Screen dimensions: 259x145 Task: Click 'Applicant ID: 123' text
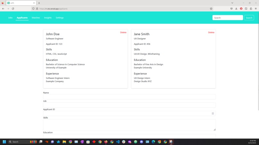point(54,44)
